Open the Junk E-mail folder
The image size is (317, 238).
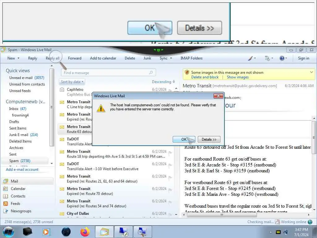pos(24,134)
